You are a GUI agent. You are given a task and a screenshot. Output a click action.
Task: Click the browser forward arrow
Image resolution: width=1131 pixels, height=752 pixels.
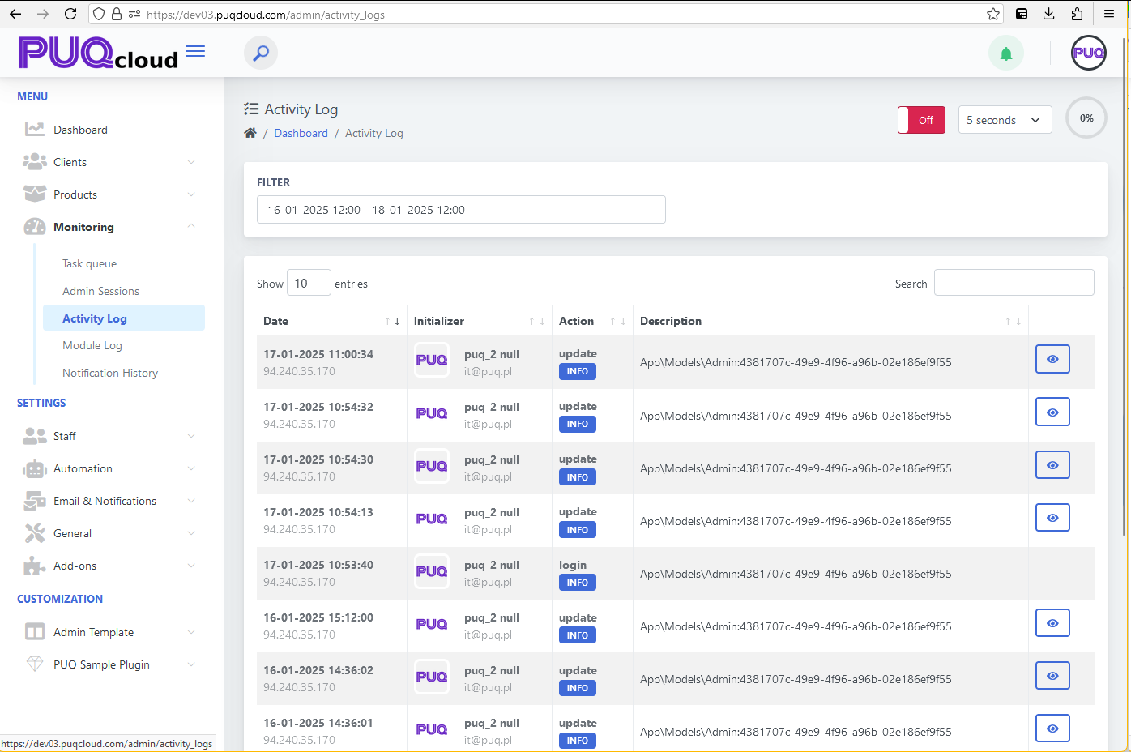[x=43, y=14]
